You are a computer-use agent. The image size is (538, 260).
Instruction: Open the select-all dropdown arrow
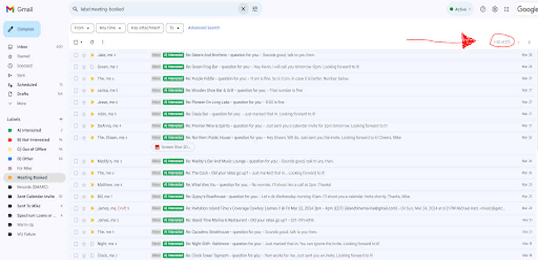81,42
